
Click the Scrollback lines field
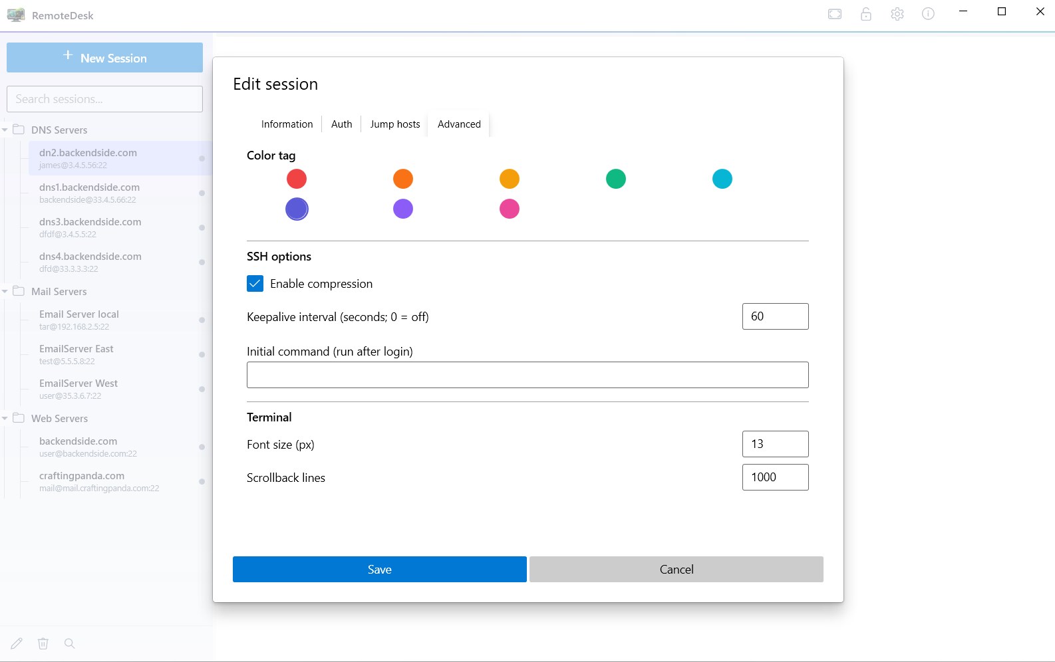tap(776, 477)
